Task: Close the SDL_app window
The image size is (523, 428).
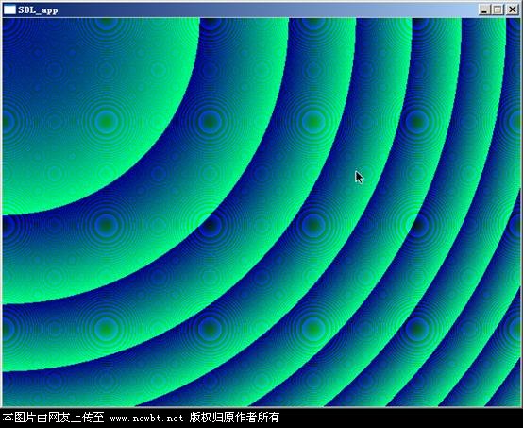Action: click(x=512, y=9)
